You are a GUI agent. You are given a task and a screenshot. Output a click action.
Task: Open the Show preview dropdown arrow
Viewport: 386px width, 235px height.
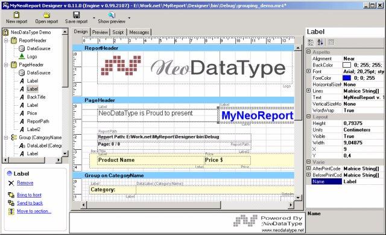point(129,18)
